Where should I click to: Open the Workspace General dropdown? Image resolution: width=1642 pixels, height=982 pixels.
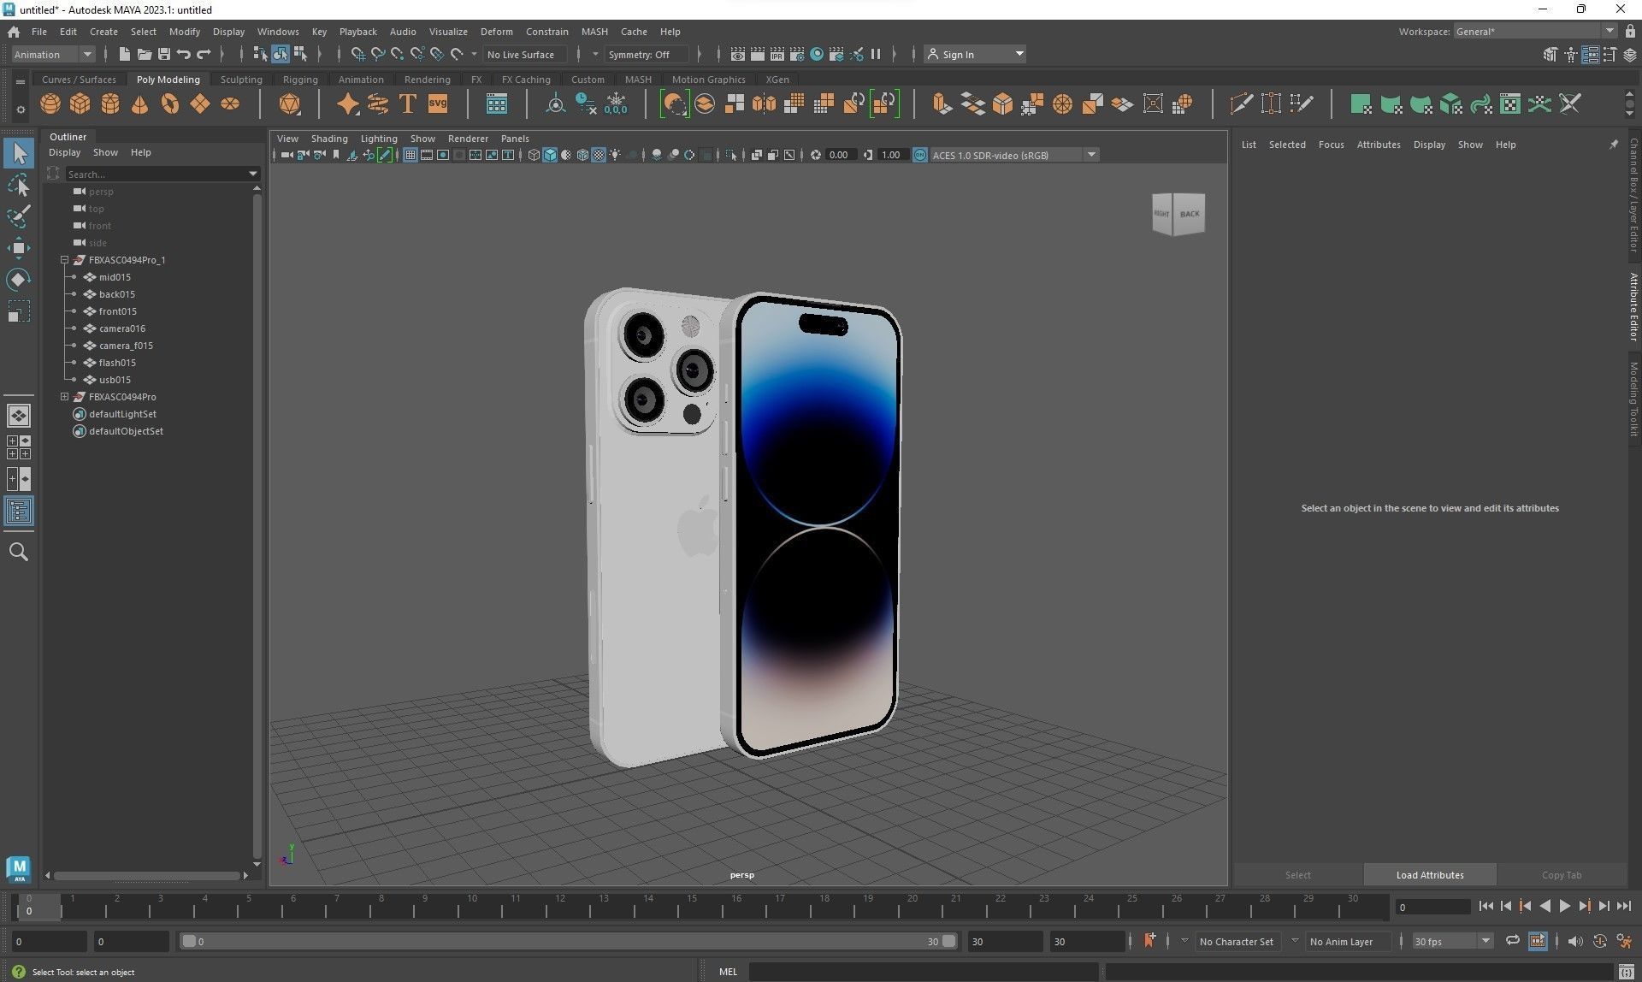pos(1535,32)
